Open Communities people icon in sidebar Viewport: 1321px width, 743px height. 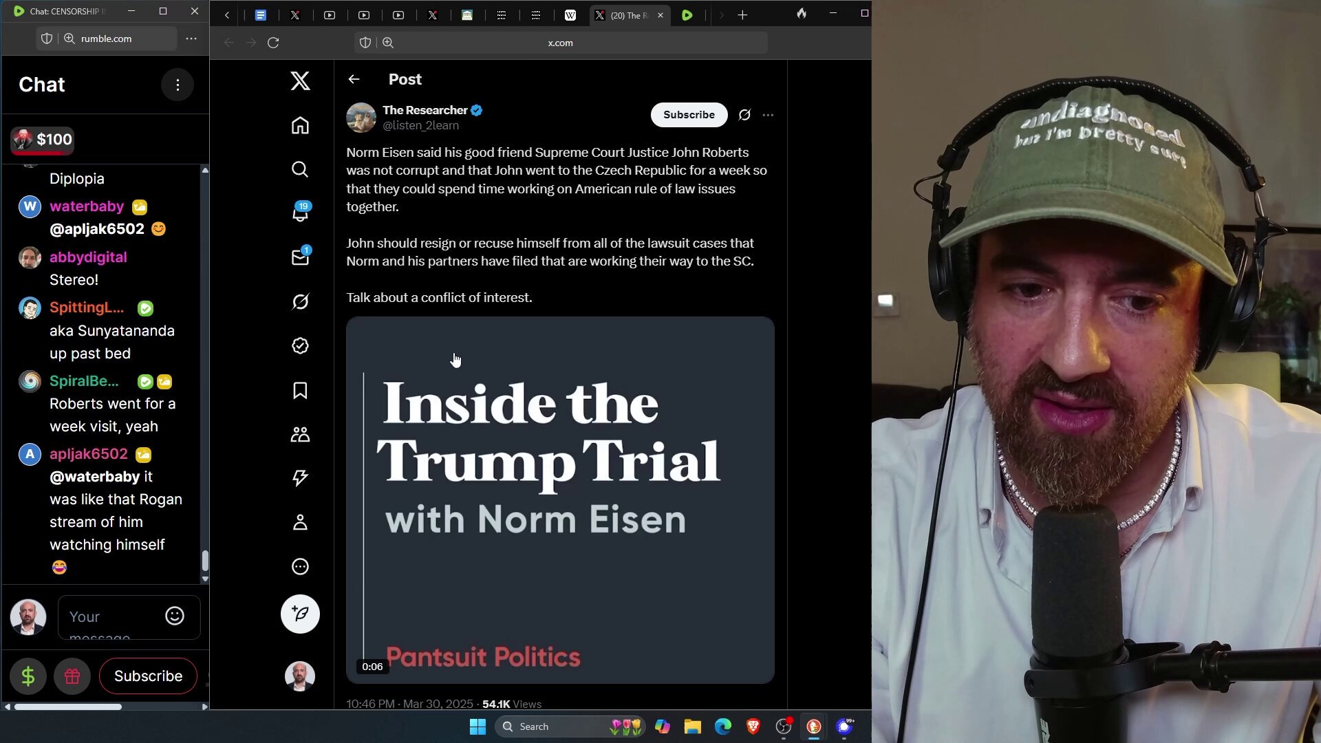pos(300,434)
